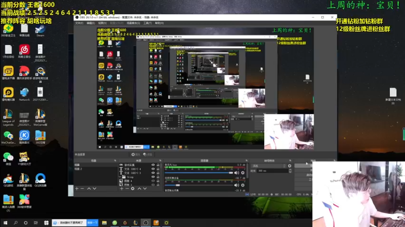The image size is (405, 227).
Task: Open the QQ浏览器 desktop shortcut
Action: coord(40,180)
